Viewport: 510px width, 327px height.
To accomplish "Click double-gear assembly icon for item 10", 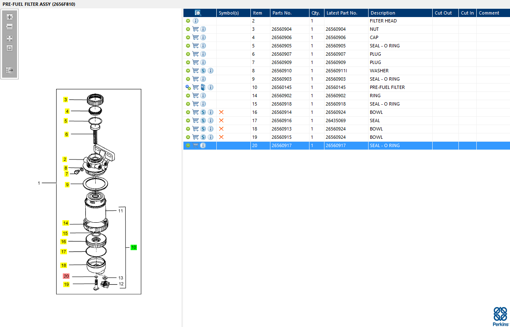I will tap(188, 87).
